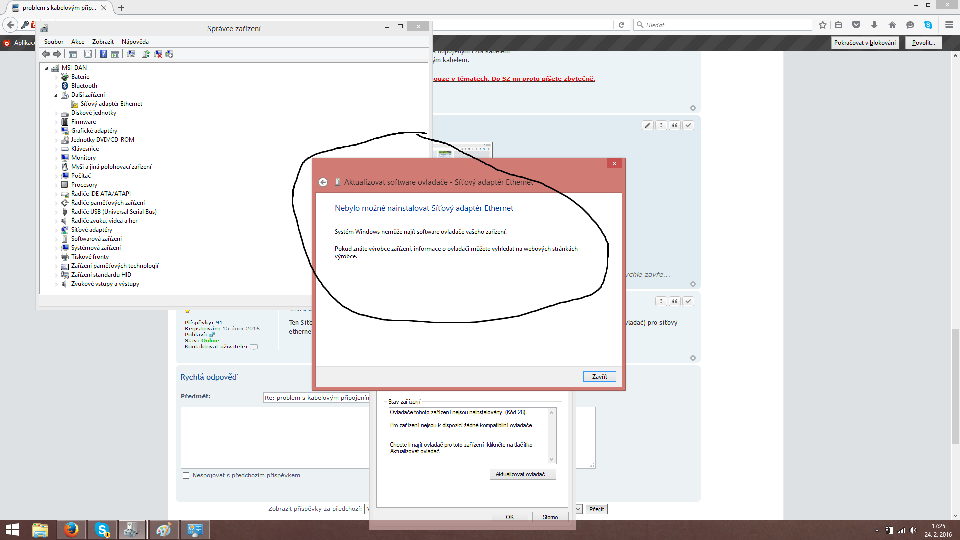Click Aktualizovat ovladač button
The image size is (960, 540).
(522, 474)
